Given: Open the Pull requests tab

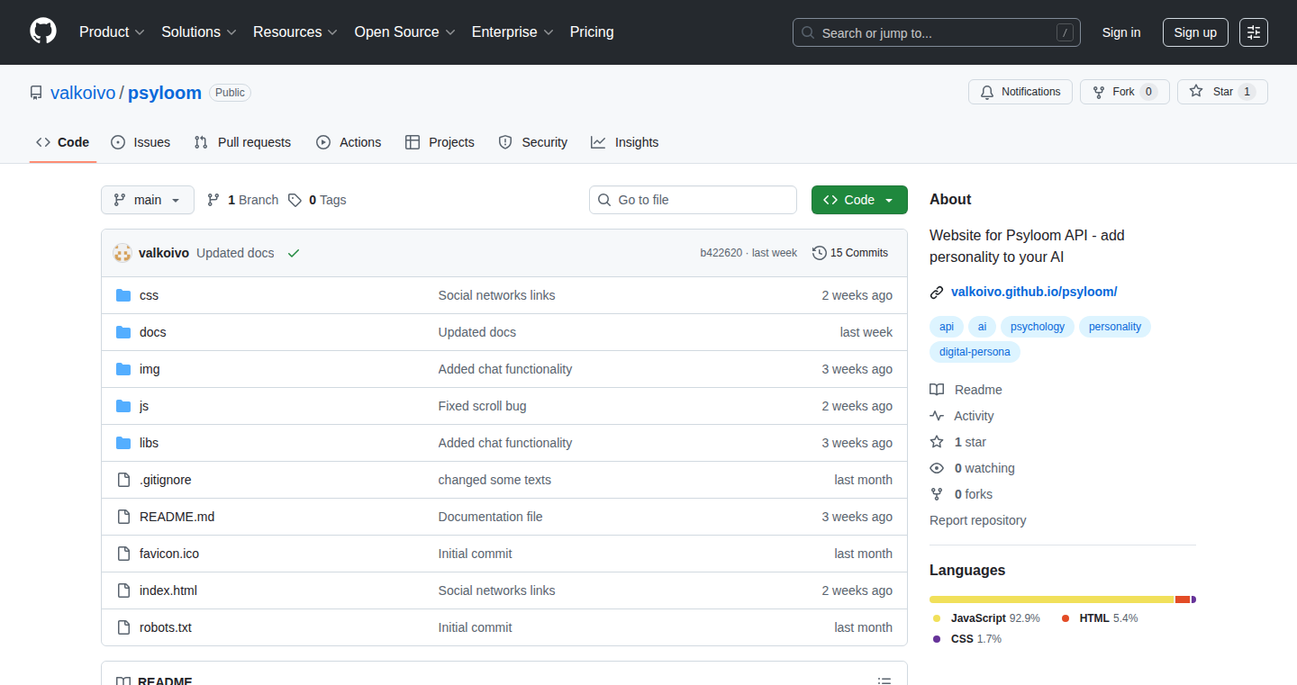Looking at the screenshot, I should tap(243, 142).
